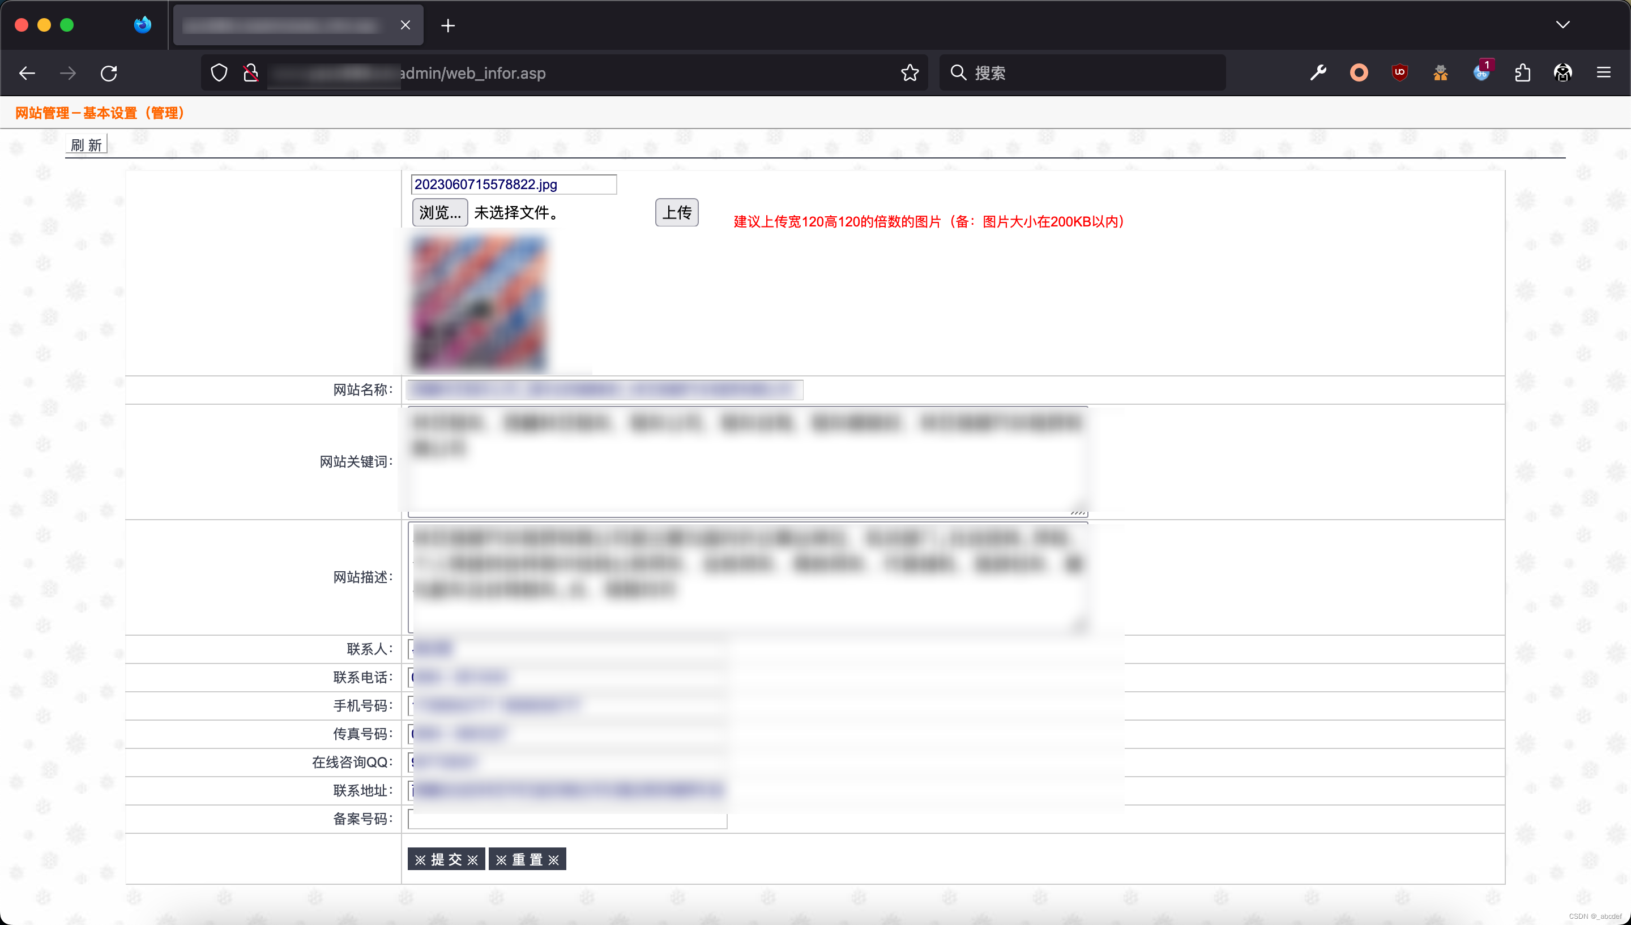Viewport: 1631px width, 925px height.
Task: Click the uploaded logo image thumbnail
Action: (479, 302)
